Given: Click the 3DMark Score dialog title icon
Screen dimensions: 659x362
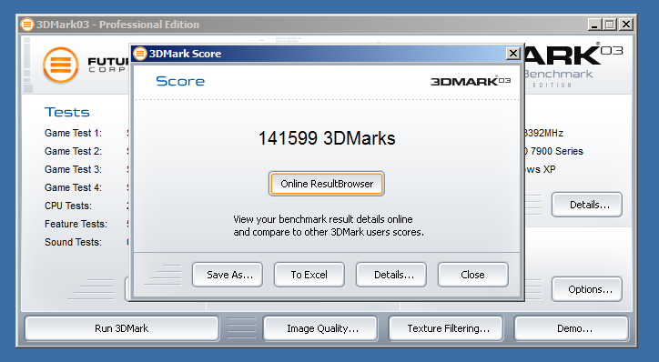Looking at the screenshot, I should [140, 54].
